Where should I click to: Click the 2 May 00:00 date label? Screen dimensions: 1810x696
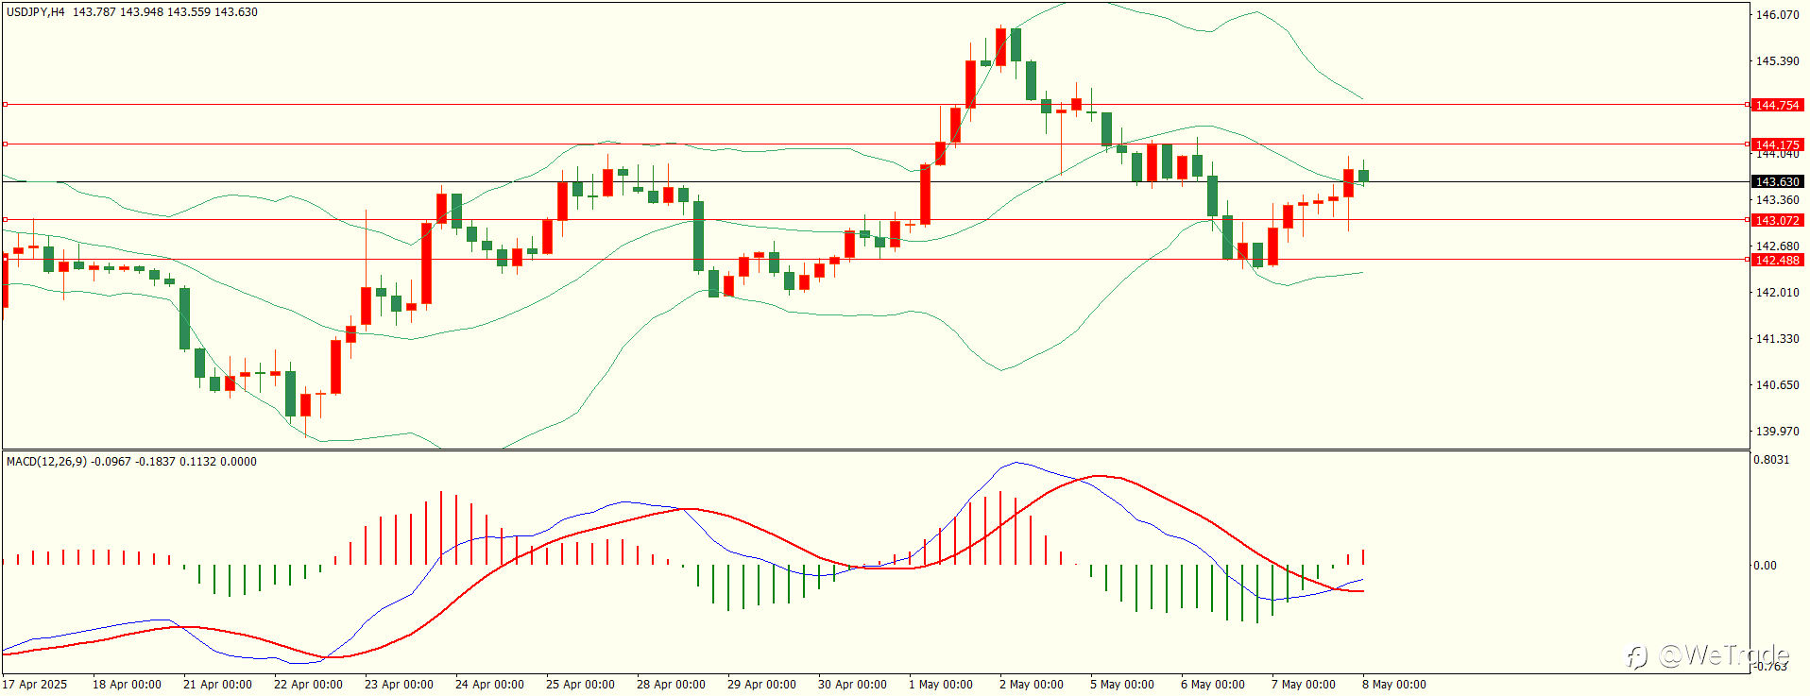pos(1031,685)
